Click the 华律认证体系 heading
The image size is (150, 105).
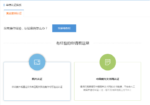tap(14, 5)
